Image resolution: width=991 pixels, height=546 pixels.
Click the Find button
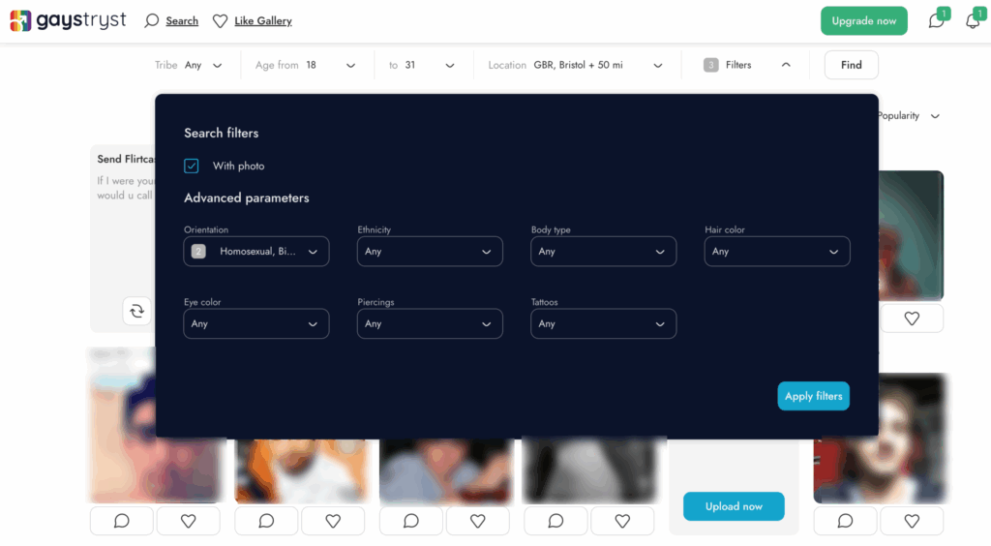[x=851, y=65]
